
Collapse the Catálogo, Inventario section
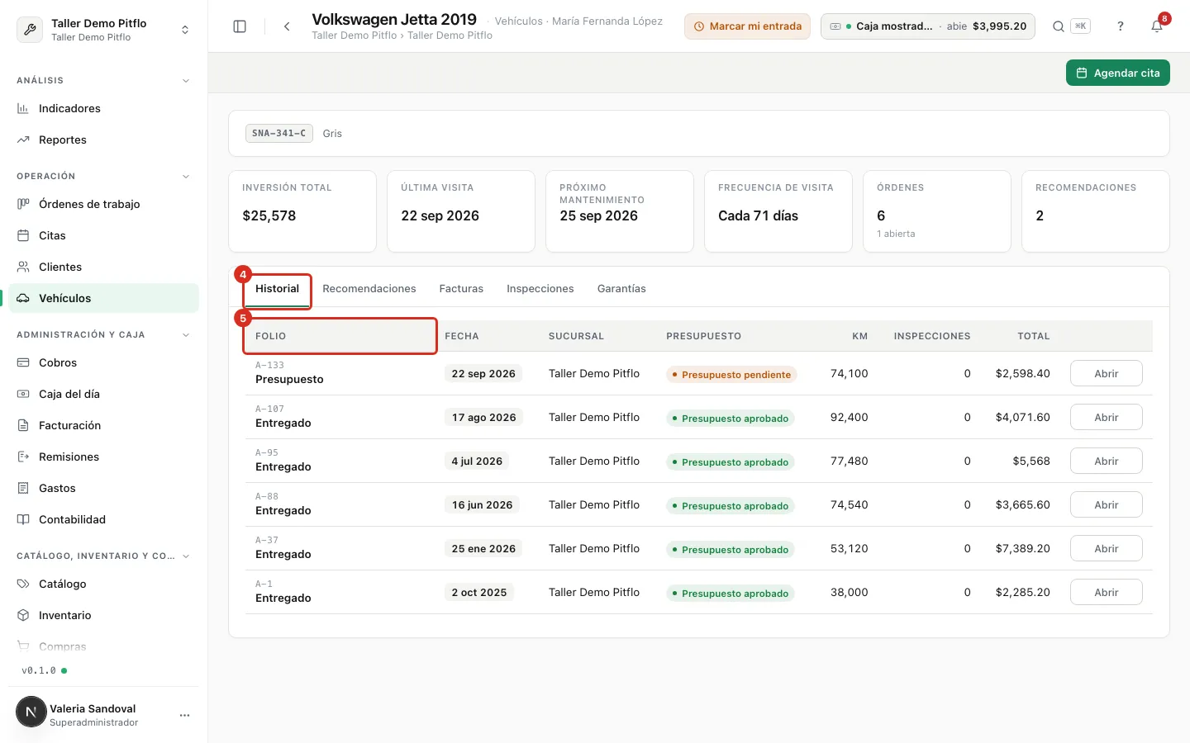pyautogui.click(x=186, y=556)
